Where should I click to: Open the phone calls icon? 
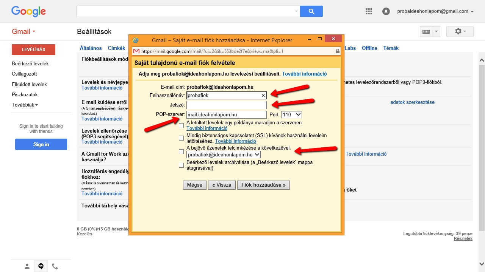point(55,266)
